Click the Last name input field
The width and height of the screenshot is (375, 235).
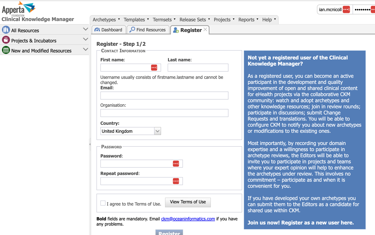[198, 68]
